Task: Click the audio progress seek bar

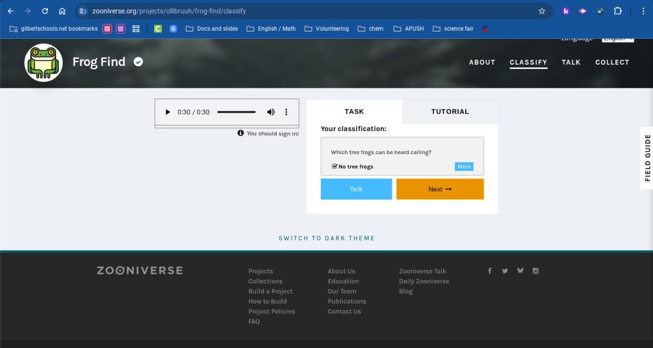Action: click(236, 112)
